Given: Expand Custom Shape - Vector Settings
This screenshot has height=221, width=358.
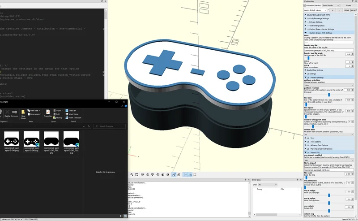Looking at the screenshot, I should point(329,29).
